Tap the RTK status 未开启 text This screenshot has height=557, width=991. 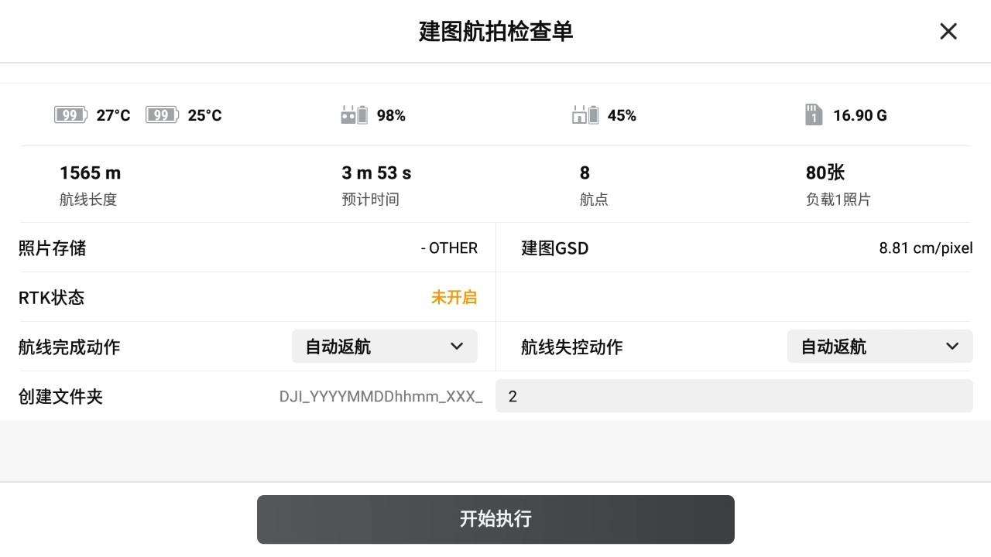(454, 297)
